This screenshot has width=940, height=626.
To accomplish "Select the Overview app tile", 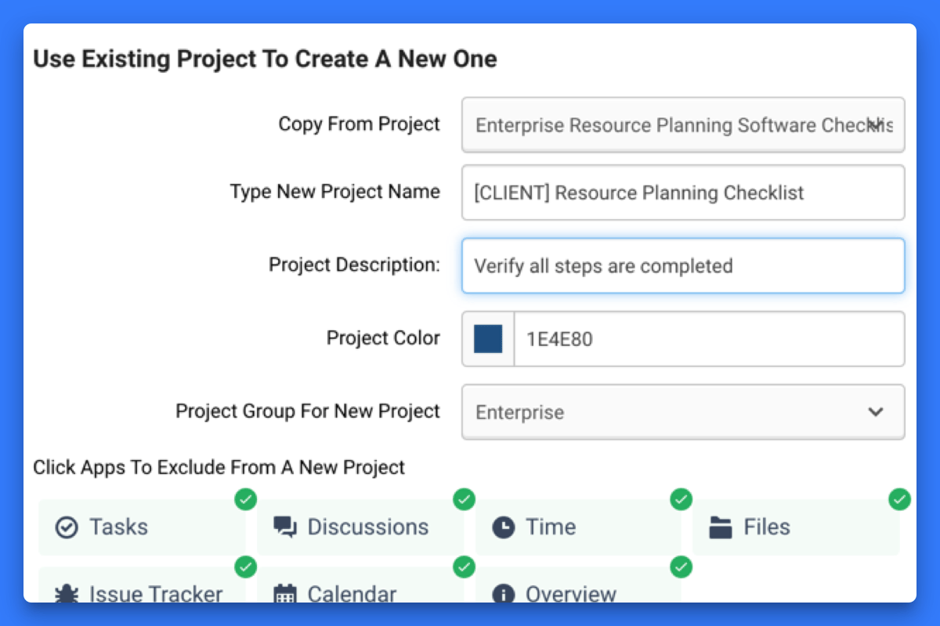I will [579, 594].
